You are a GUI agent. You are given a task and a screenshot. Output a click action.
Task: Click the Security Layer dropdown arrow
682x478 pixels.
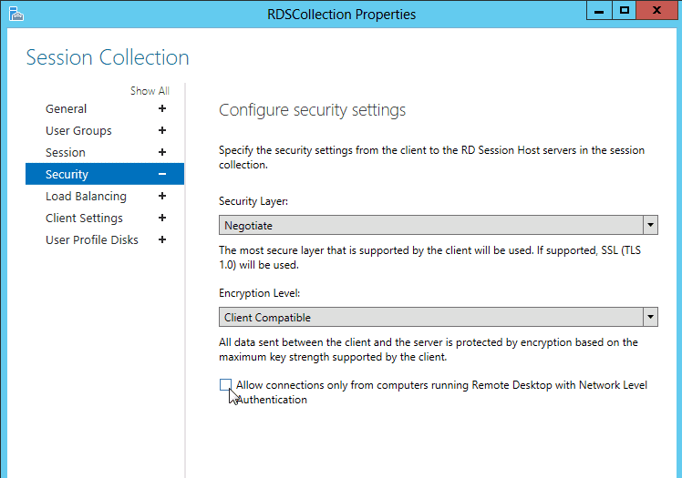[x=650, y=225]
